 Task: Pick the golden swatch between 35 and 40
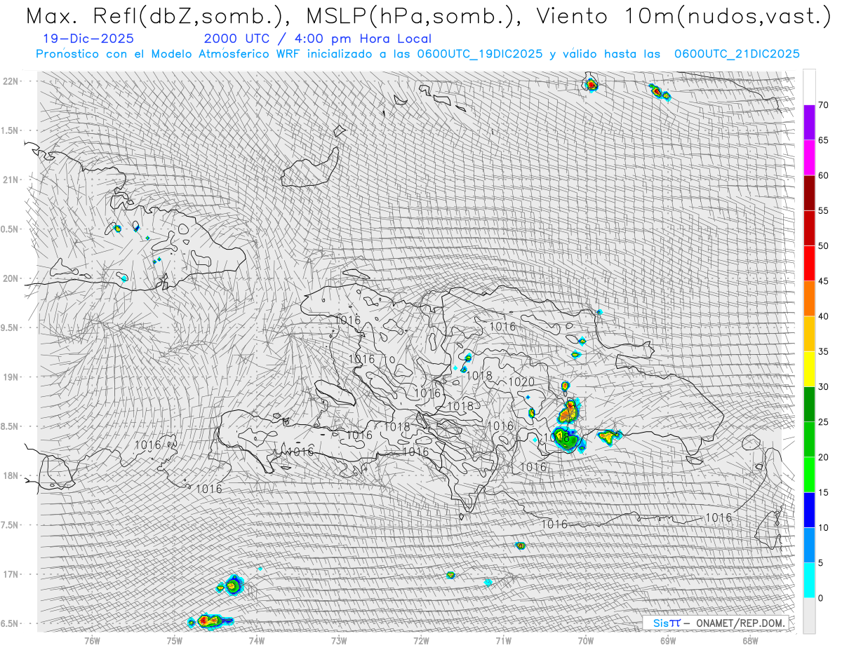(x=809, y=334)
